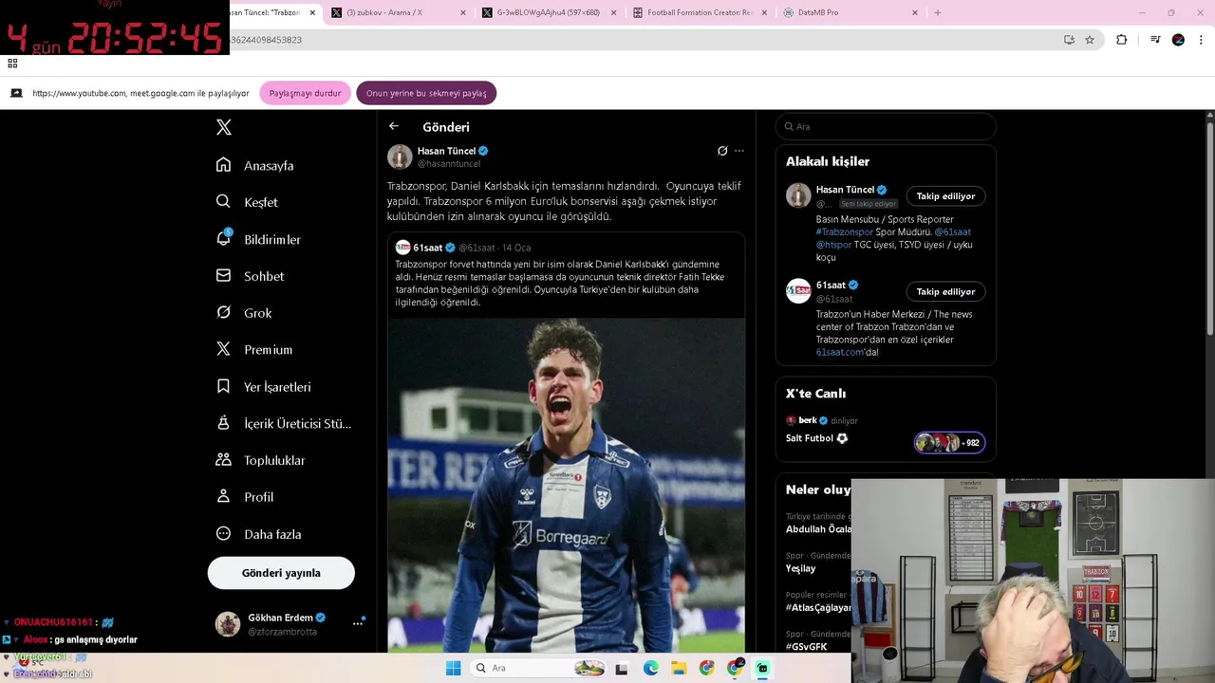Open File Explorer from taskbar
1215x683 pixels.
[x=679, y=669]
